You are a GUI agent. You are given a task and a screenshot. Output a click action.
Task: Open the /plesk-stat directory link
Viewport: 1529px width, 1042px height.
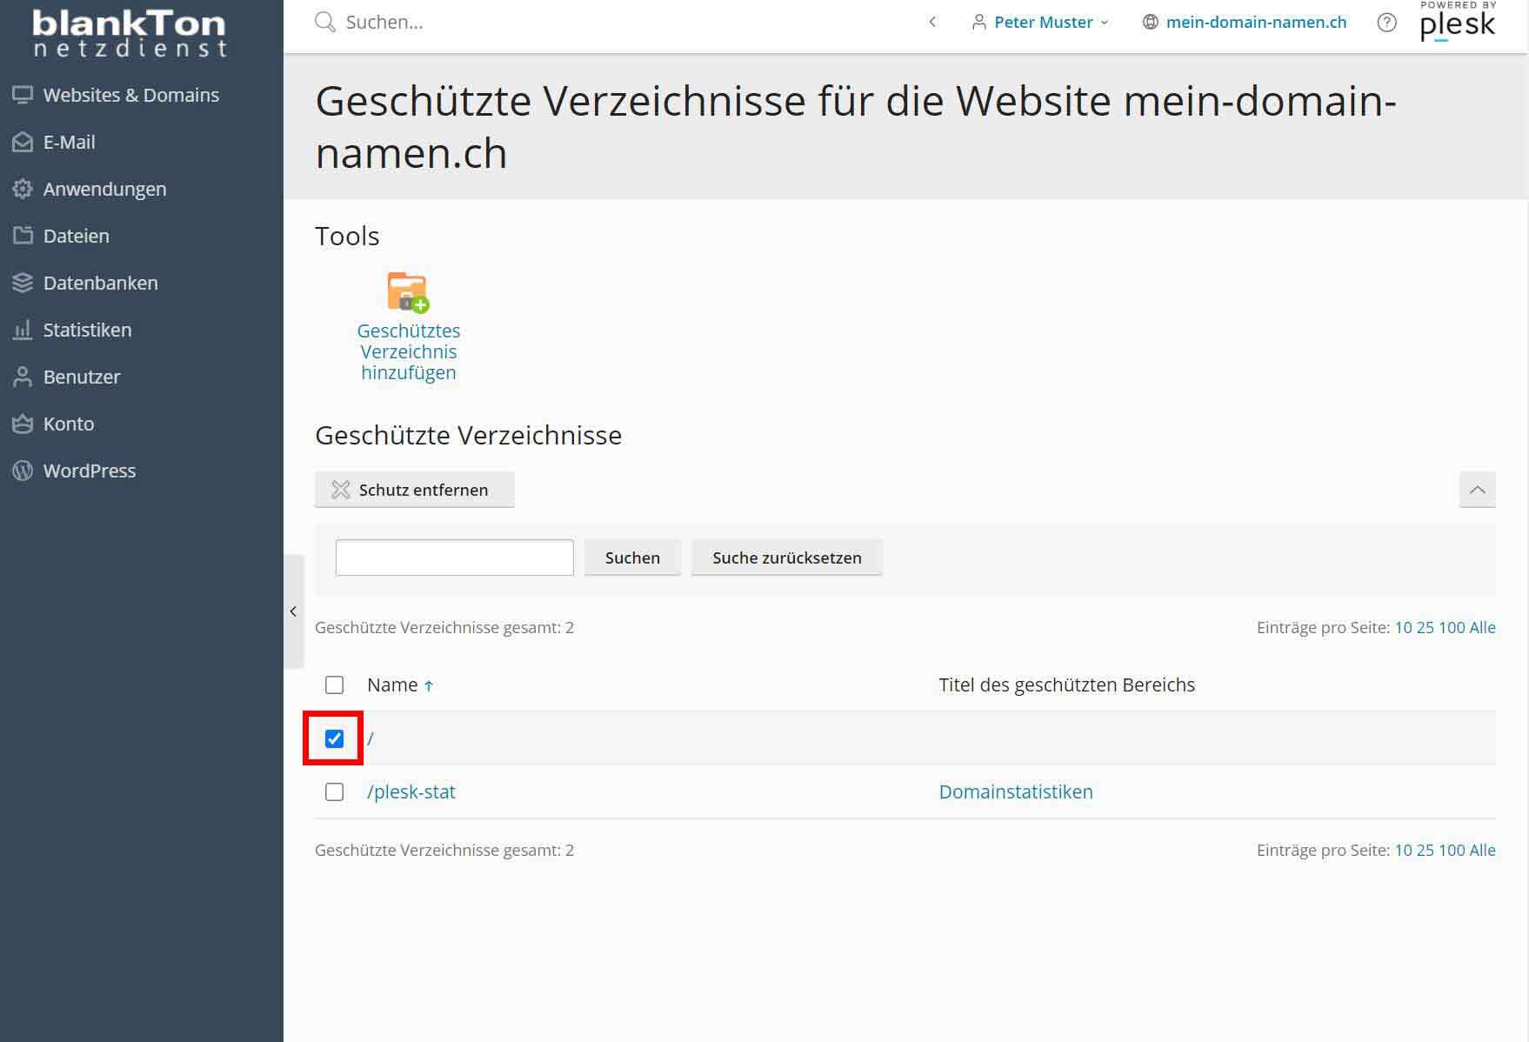tap(411, 792)
